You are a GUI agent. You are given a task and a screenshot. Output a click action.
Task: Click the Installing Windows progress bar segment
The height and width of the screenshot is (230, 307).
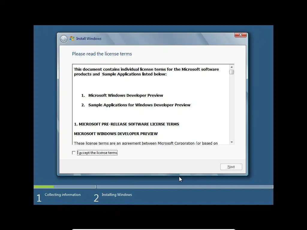[x=185, y=187]
